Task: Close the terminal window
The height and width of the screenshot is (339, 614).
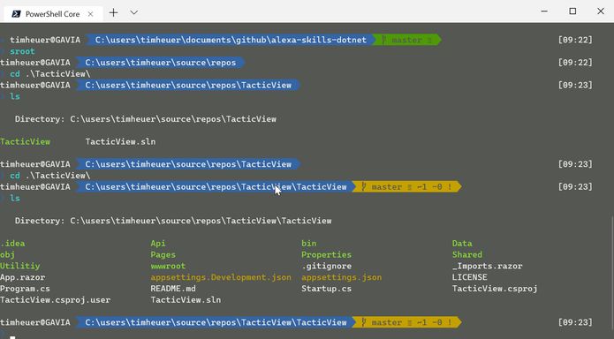Action: pos(601,11)
